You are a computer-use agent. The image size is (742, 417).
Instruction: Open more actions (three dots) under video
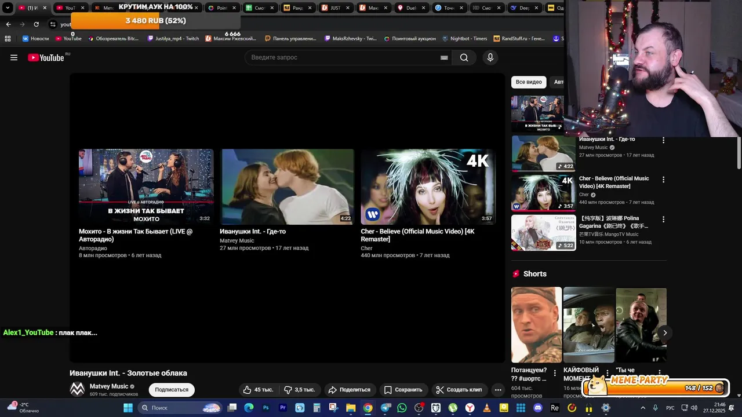[498, 390]
